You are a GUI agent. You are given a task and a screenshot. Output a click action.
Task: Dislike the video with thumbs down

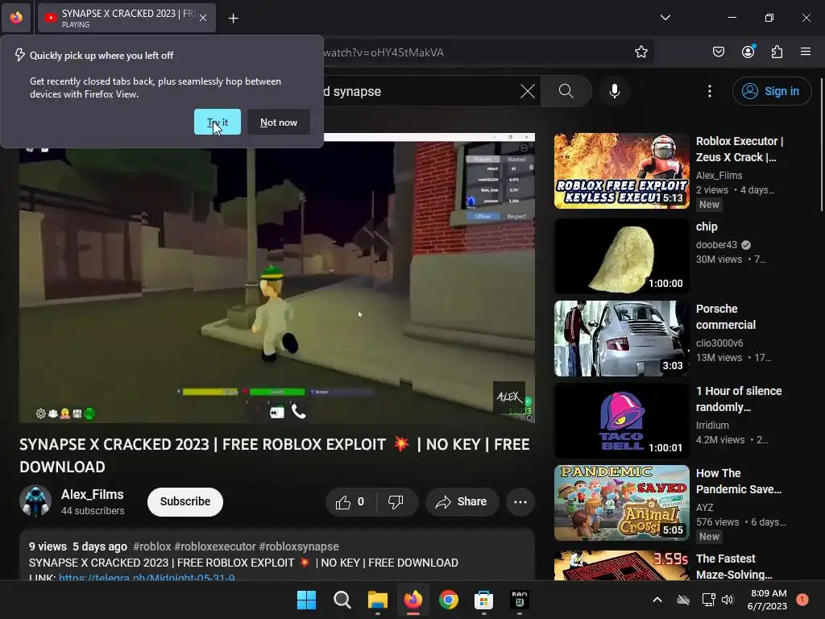(x=396, y=502)
